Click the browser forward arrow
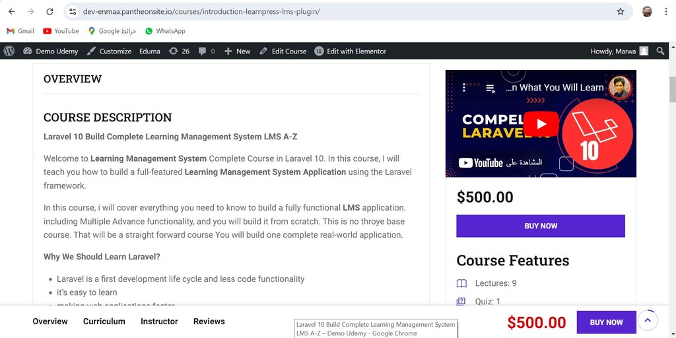The width and height of the screenshot is (676, 338). coord(30,12)
